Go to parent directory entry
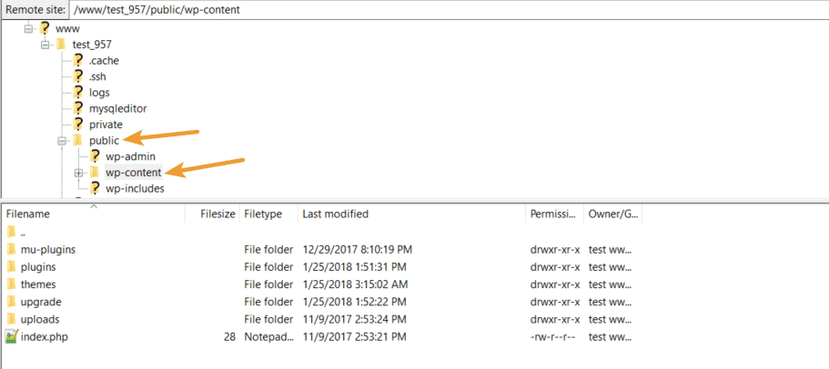 (x=24, y=232)
